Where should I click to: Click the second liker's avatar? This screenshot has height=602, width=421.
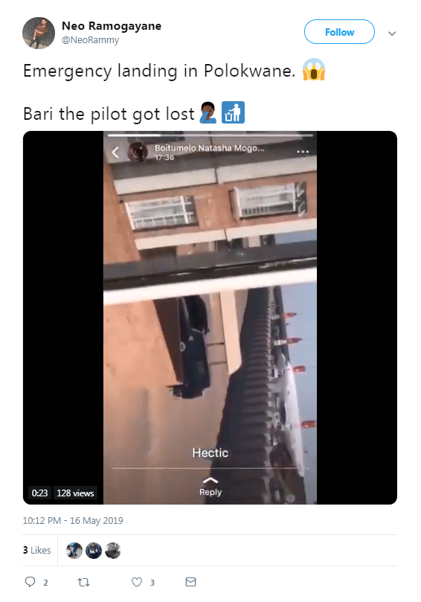(94, 550)
